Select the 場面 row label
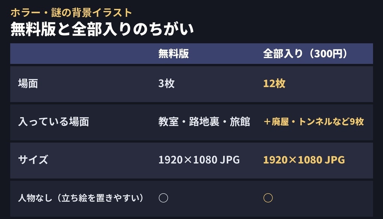383x219 pixels. [x=28, y=84]
